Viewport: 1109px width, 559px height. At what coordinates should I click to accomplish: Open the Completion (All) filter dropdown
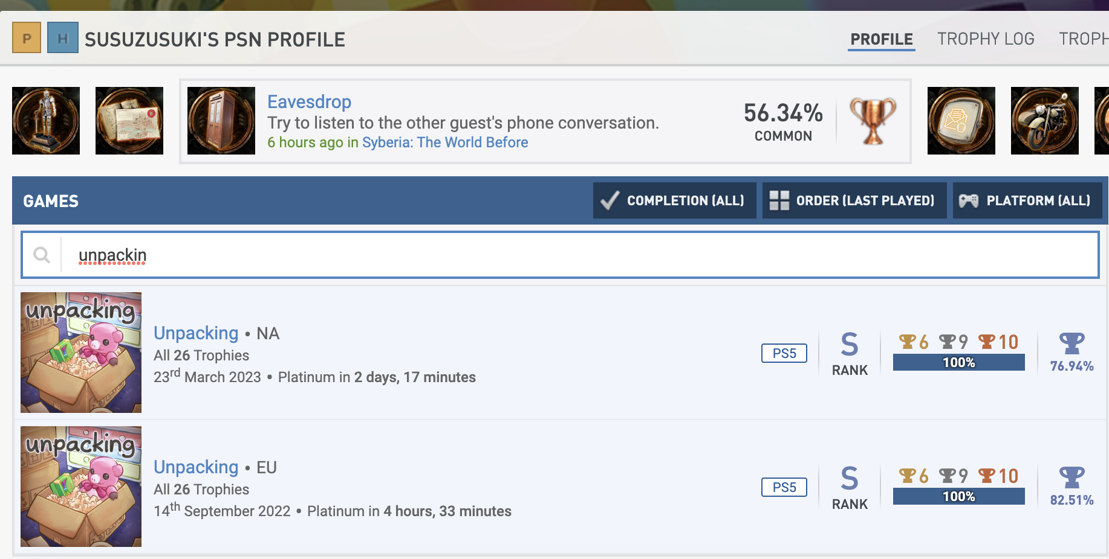[x=674, y=200]
